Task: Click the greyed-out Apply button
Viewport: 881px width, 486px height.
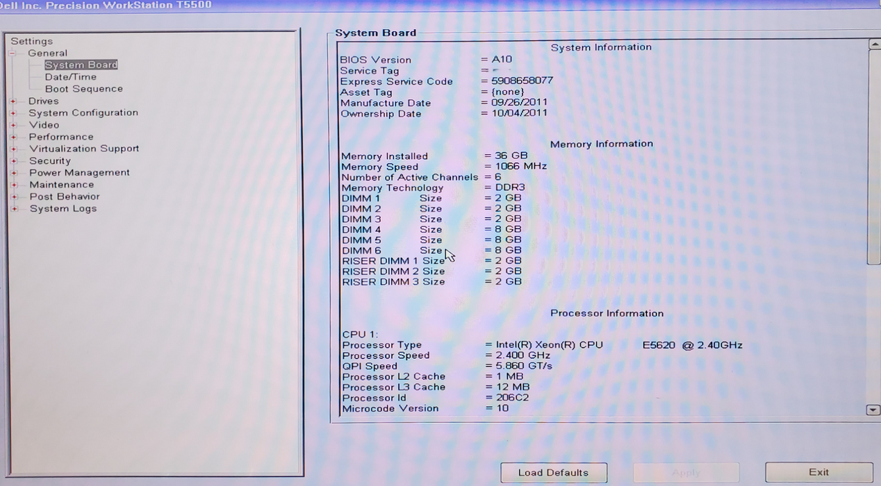Action: pyautogui.click(x=686, y=473)
